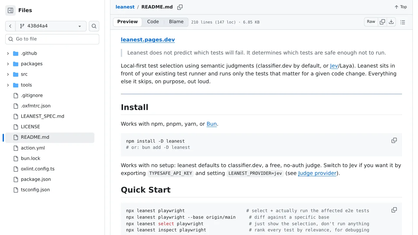The width and height of the screenshot is (418, 235).
Task: Copy raw file contents icon
Action: click(382, 22)
